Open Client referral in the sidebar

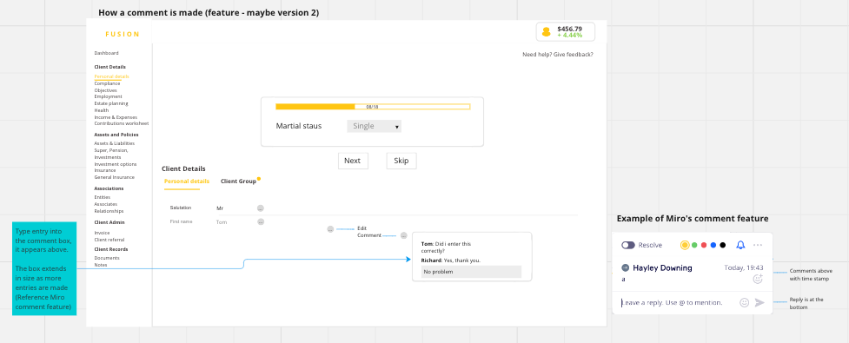point(109,240)
